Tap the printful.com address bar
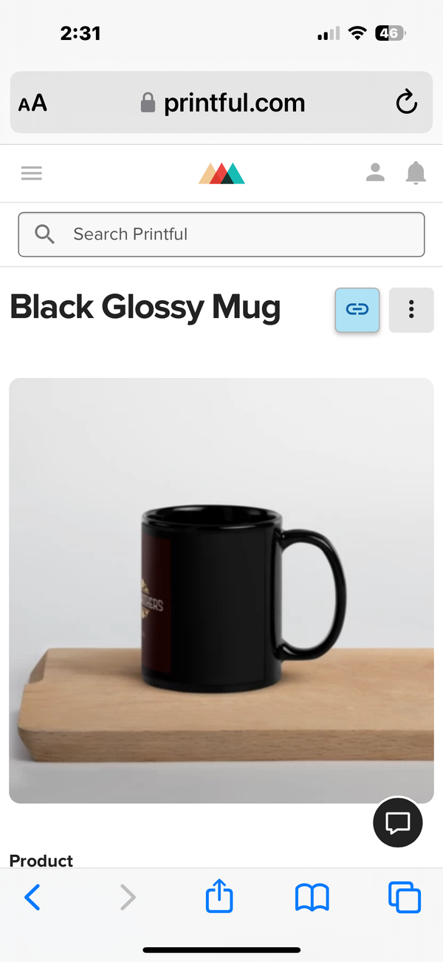The width and height of the screenshot is (443, 962). pyautogui.click(x=221, y=102)
